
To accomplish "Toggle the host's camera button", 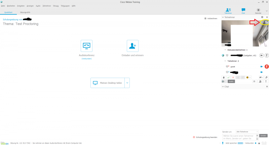I will tap(261, 55).
